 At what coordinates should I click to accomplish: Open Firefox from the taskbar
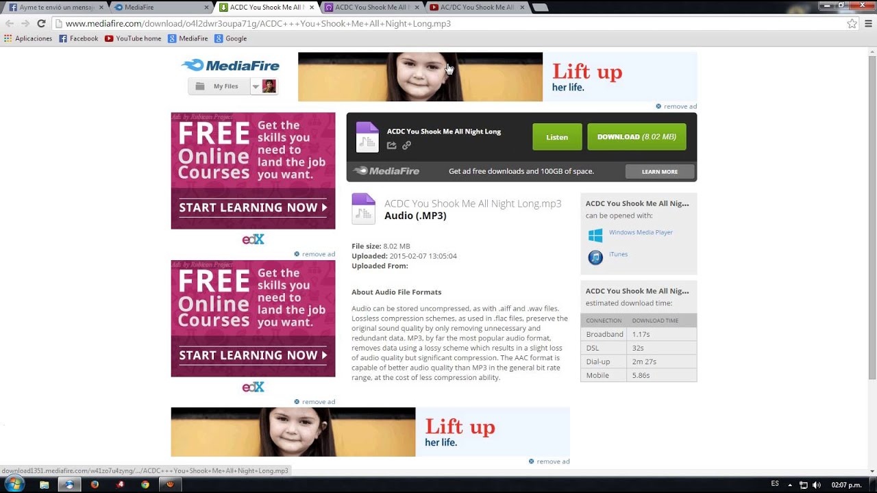95,484
